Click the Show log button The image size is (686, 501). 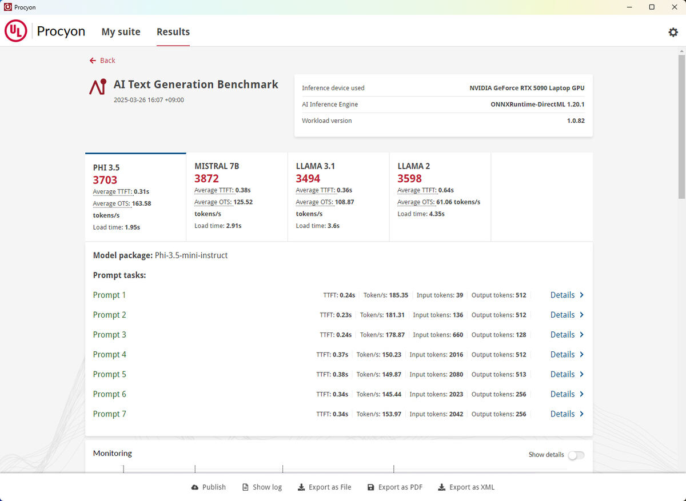pos(262,487)
